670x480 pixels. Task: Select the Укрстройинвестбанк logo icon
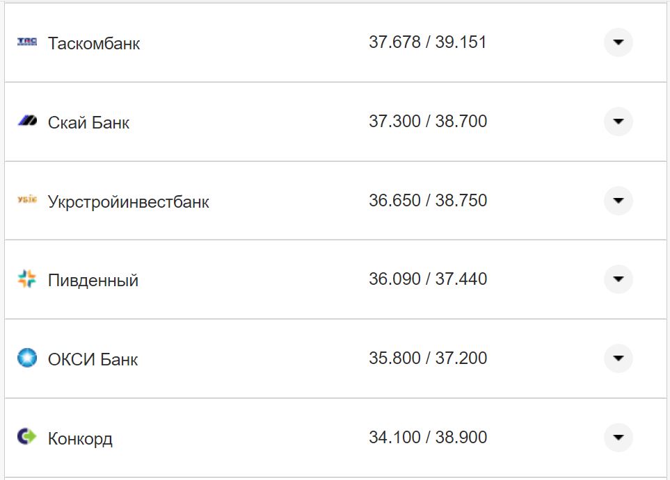(25, 201)
